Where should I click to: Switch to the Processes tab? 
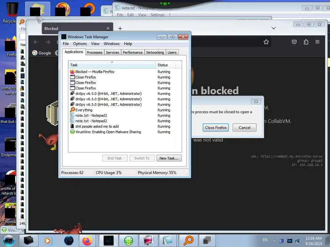pos(94,52)
